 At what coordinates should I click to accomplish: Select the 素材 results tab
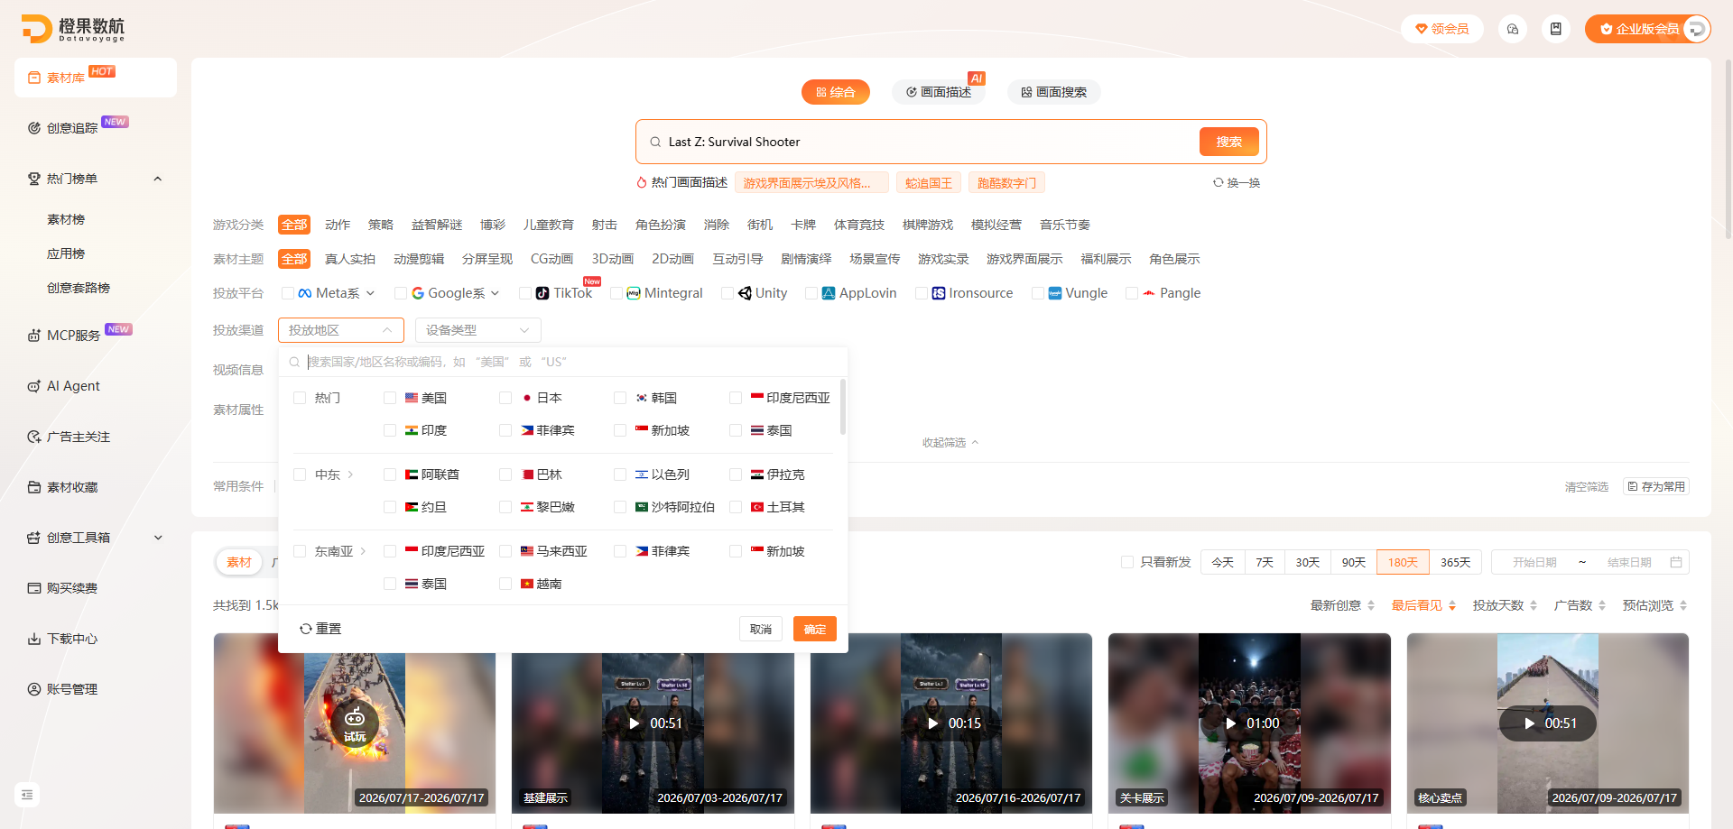[x=239, y=562]
